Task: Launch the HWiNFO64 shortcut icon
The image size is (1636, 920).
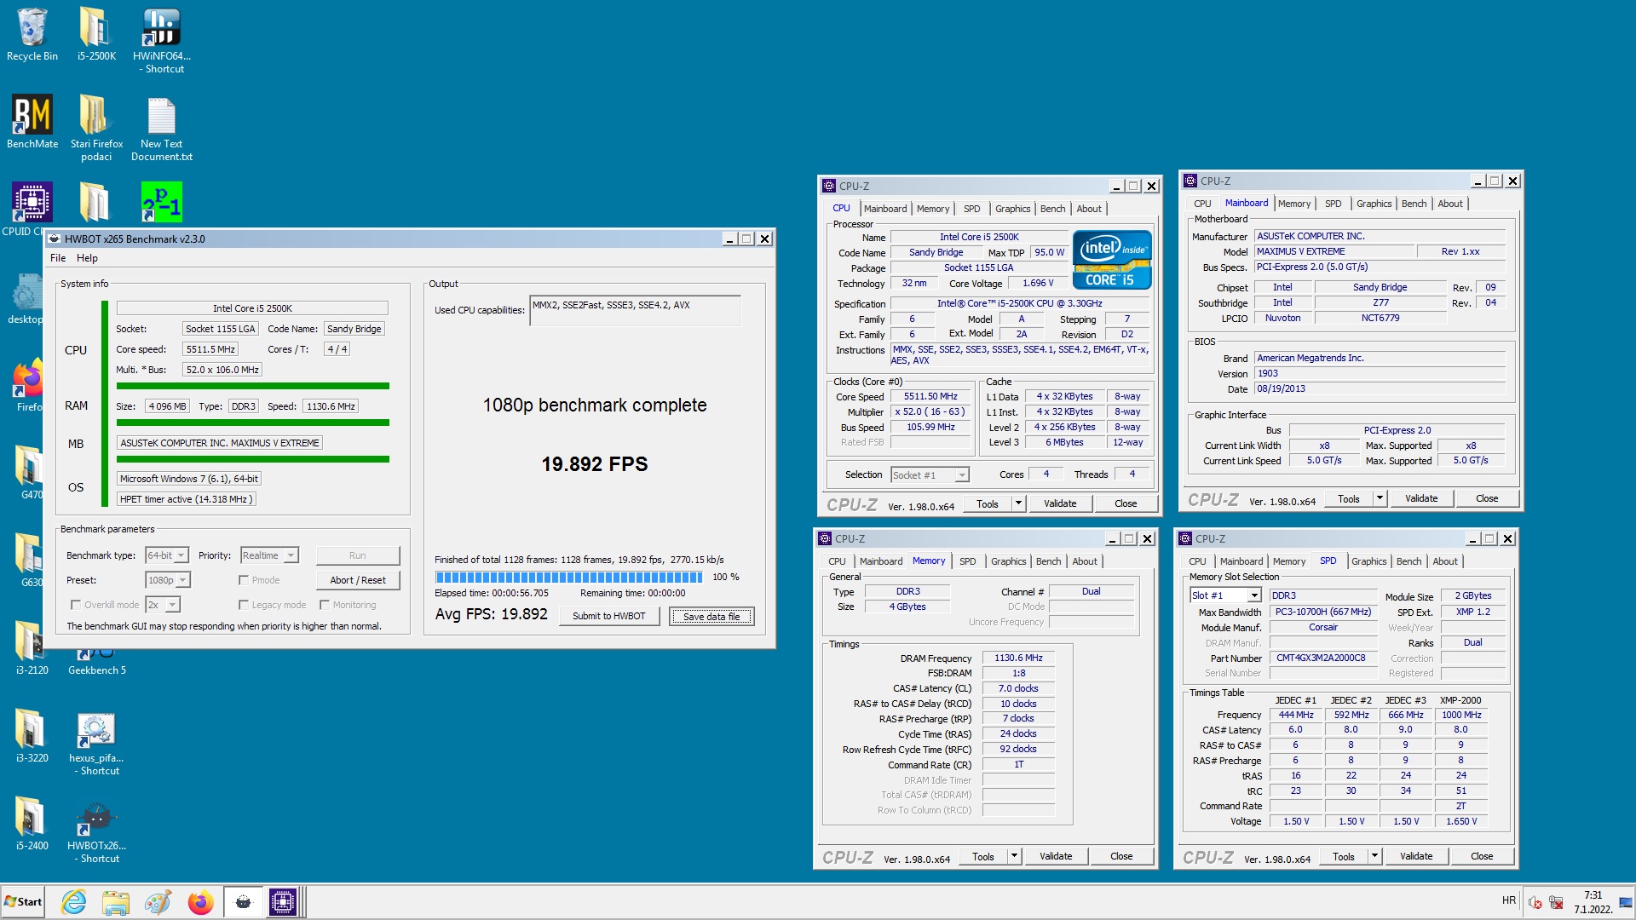Action: point(162,40)
